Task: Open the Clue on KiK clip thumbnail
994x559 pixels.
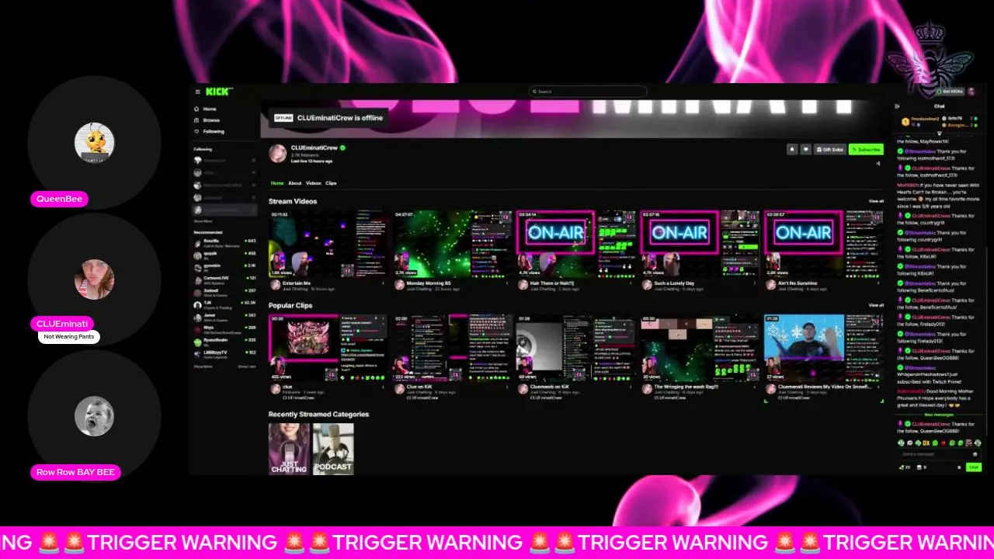Action: click(x=452, y=348)
